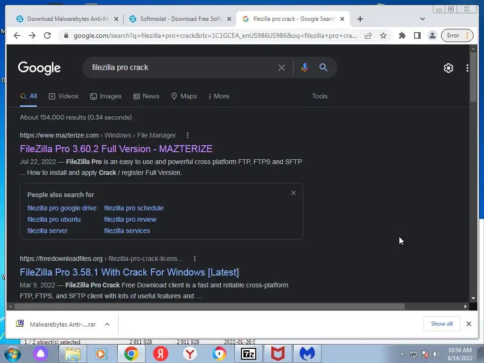
Task: Open downloaded Malwarebytes Anti rar file
Action: [56, 324]
